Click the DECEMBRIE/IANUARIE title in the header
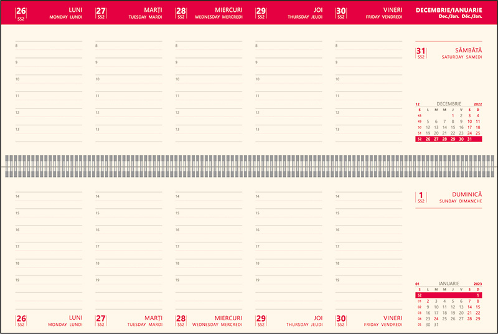Image resolution: width=498 pixels, height=334 pixels. click(448, 13)
